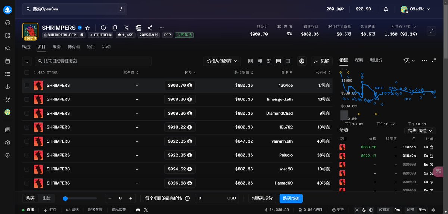This screenshot has height=214, width=448.
Task: Open the 销售, 铸造 activity filter dropdown
Action: coord(420,131)
